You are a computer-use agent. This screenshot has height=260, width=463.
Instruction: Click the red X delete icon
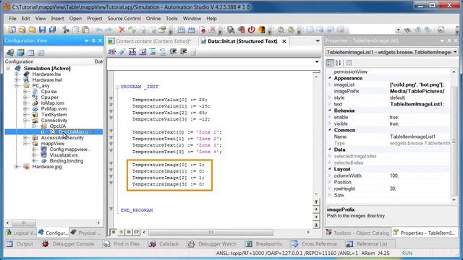(122, 30)
